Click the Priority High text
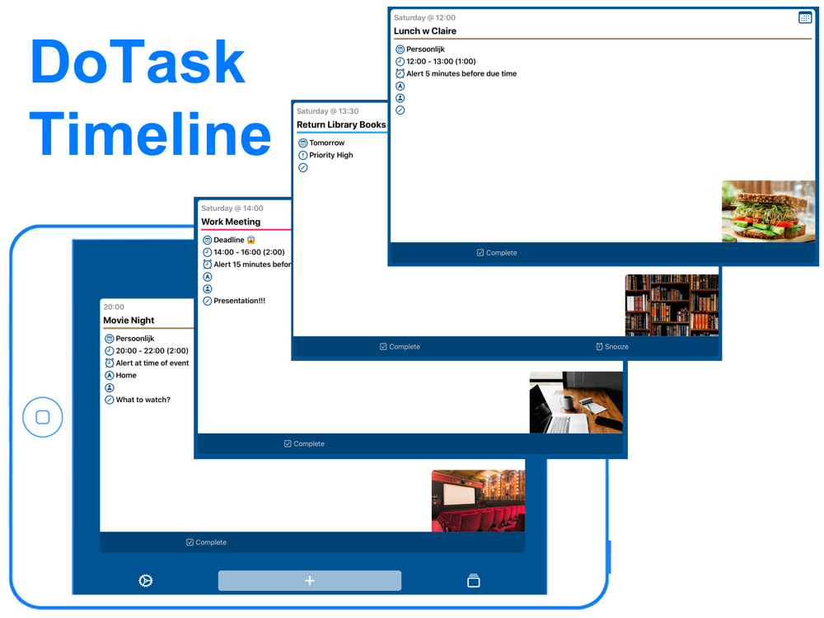 [x=331, y=155]
